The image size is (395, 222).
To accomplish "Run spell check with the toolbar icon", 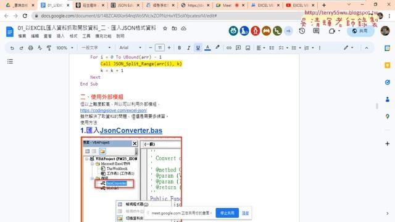I will pyautogui.click(x=39, y=47).
